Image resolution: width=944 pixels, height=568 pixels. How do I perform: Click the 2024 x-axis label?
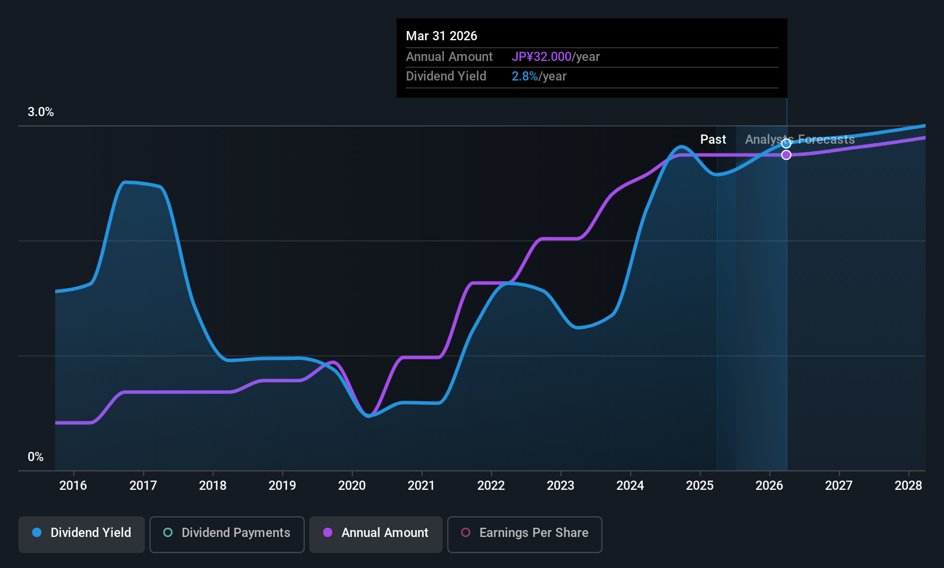[x=630, y=486]
